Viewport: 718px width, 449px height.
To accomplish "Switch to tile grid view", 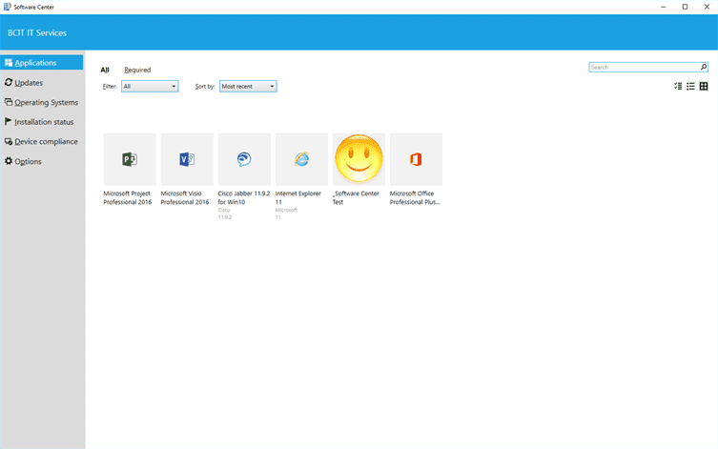I will (x=704, y=87).
